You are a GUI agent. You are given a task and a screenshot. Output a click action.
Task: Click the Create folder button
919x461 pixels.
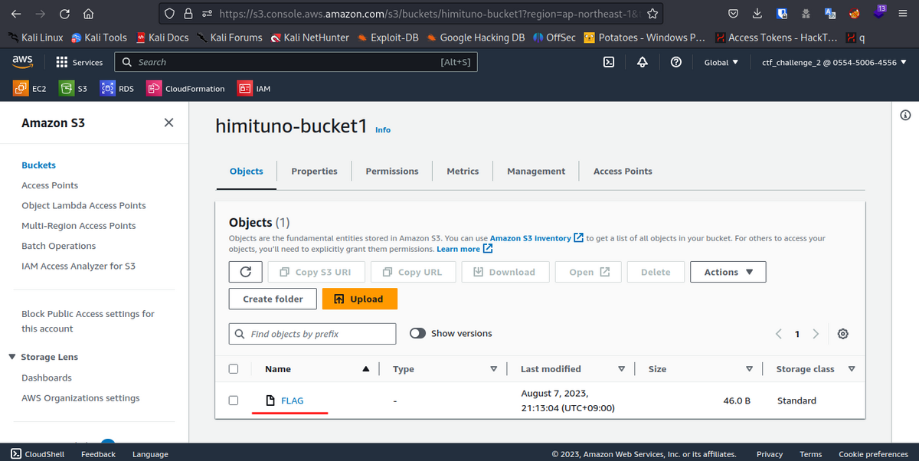273,299
